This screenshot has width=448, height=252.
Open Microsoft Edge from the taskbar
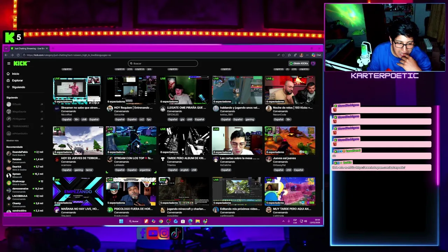(x=190, y=221)
